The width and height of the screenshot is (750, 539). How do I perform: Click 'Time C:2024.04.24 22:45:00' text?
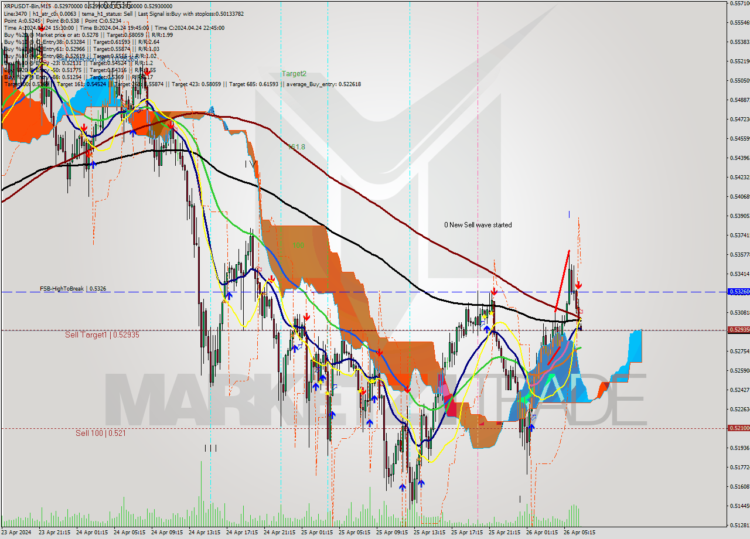click(x=189, y=28)
